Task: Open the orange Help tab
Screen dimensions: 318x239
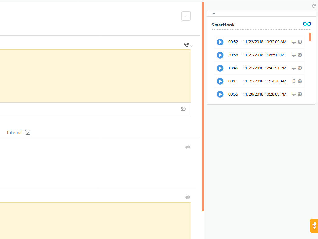Action: tap(314, 226)
